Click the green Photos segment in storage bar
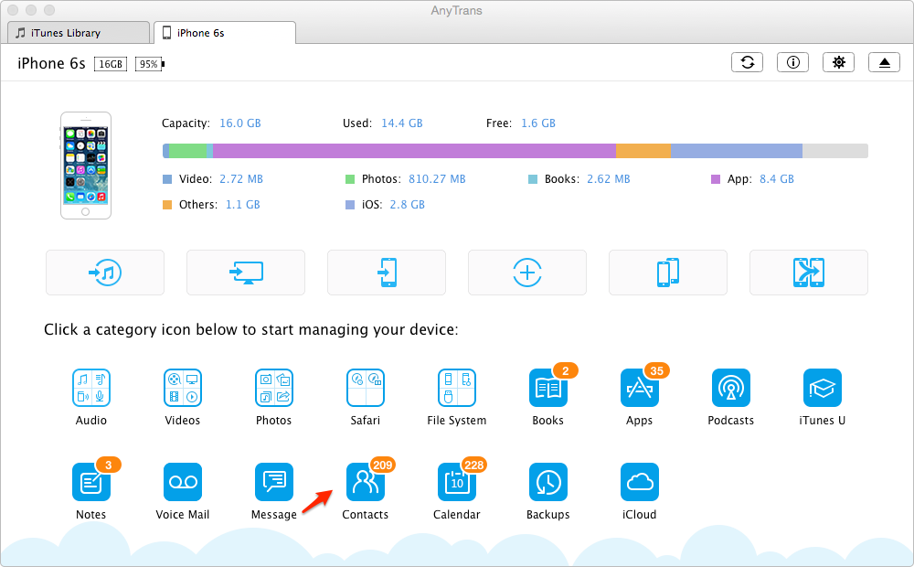 187,151
